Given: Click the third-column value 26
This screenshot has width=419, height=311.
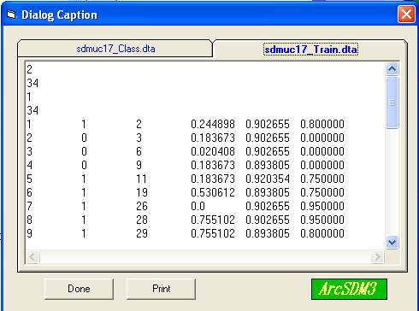Looking at the screenshot, I should pos(142,206).
